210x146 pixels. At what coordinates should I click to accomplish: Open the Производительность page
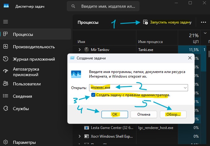(x=34, y=47)
